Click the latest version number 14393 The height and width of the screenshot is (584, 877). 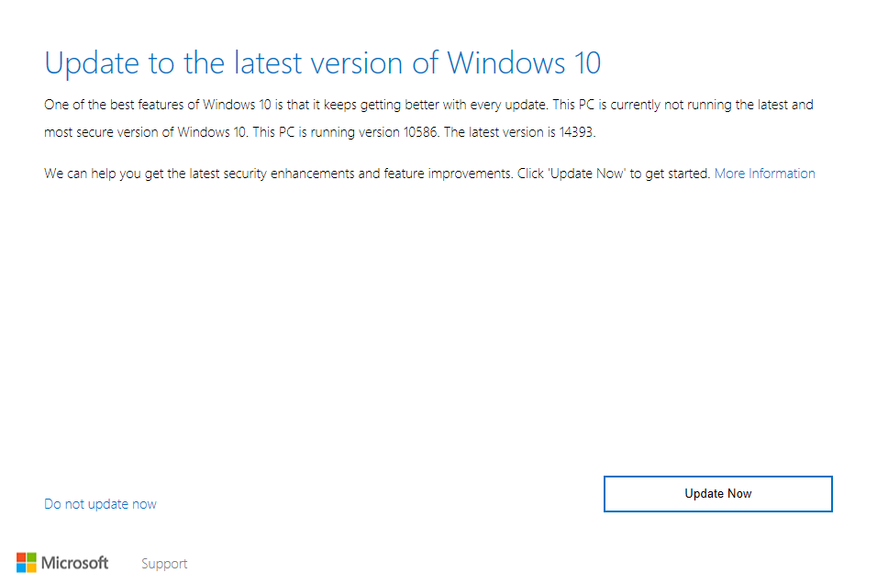click(577, 132)
